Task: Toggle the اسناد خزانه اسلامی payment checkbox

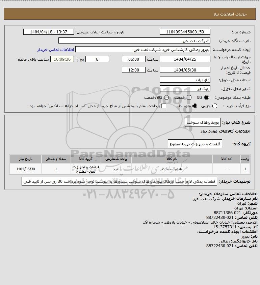Action: (164, 106)
